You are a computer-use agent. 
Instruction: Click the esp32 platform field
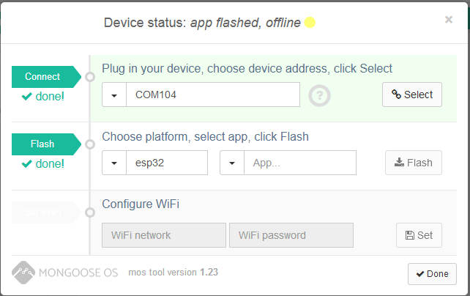[x=166, y=163]
